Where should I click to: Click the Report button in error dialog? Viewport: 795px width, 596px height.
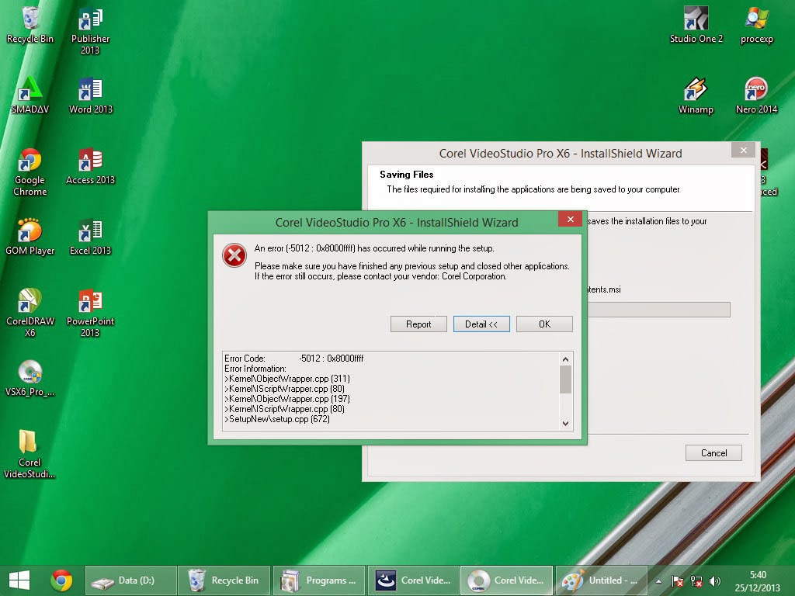(x=418, y=324)
